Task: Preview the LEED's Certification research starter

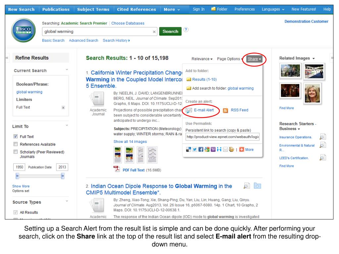Action: 322,158
